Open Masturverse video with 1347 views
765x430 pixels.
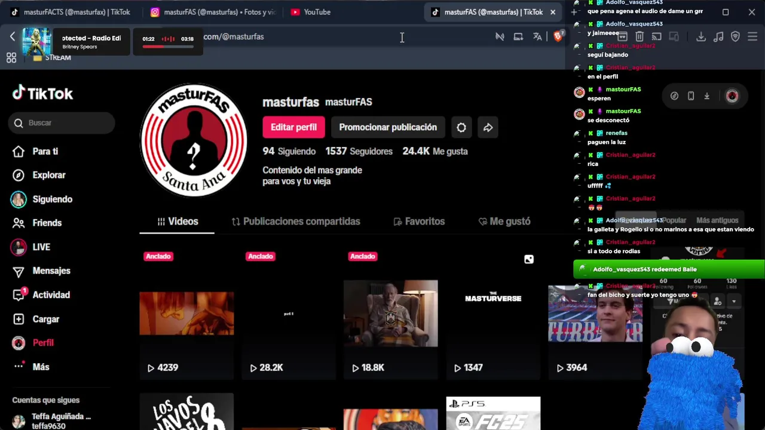click(x=493, y=314)
